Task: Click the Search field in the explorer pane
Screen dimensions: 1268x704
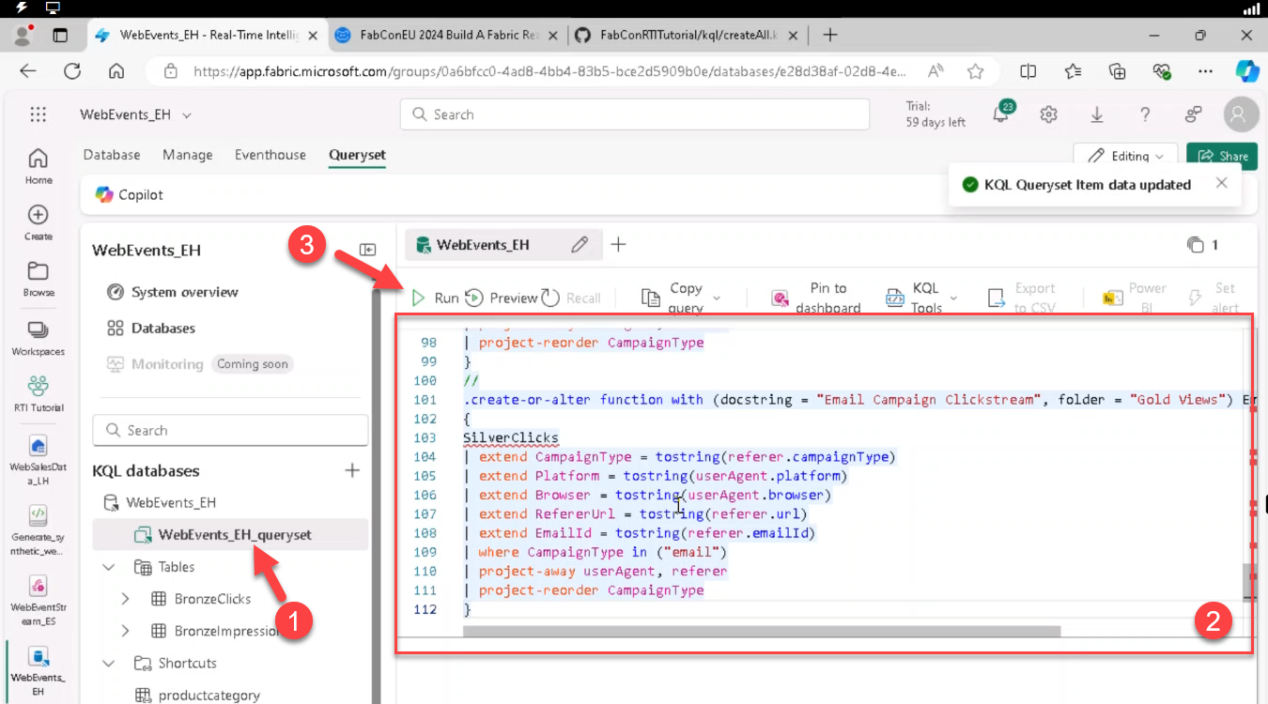Action: coord(230,430)
